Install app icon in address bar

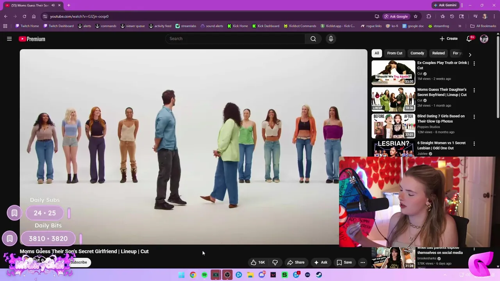(x=377, y=16)
